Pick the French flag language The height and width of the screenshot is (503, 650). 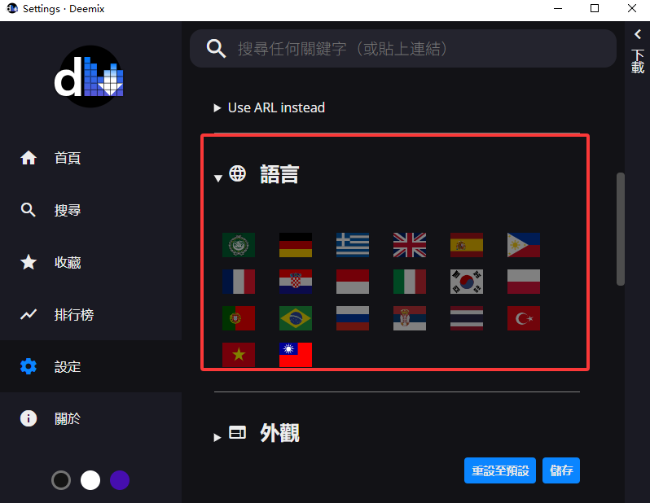pyautogui.click(x=239, y=282)
